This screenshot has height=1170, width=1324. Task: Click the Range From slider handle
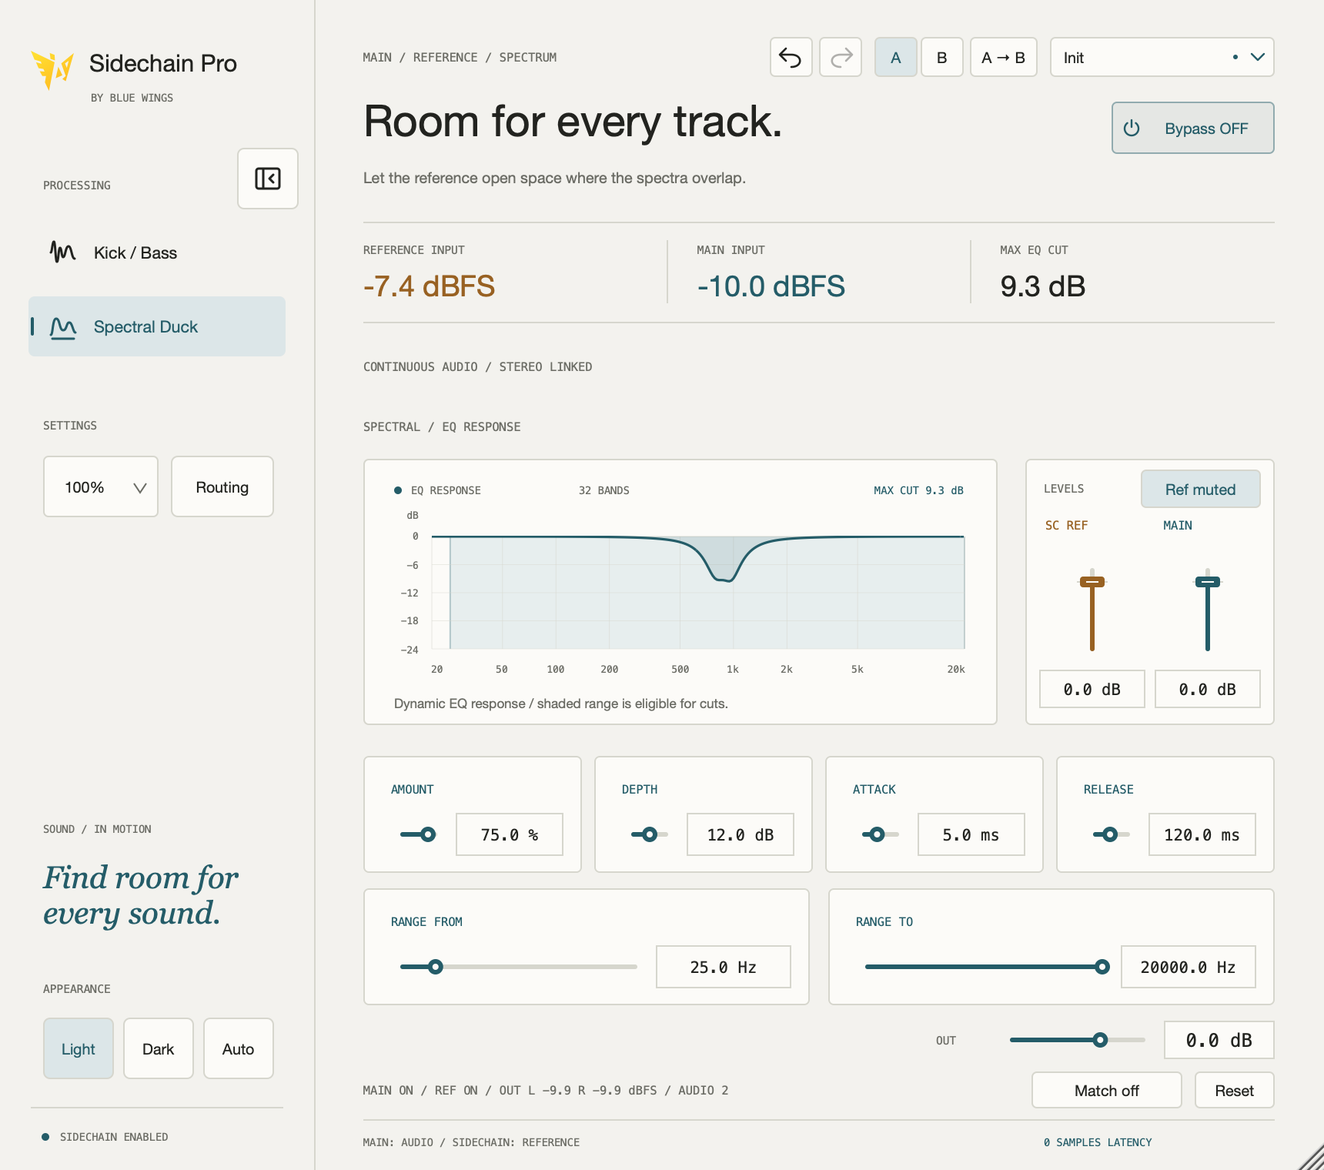pos(436,967)
